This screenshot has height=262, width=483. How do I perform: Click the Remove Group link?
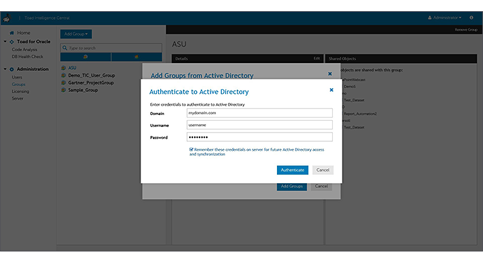466,30
